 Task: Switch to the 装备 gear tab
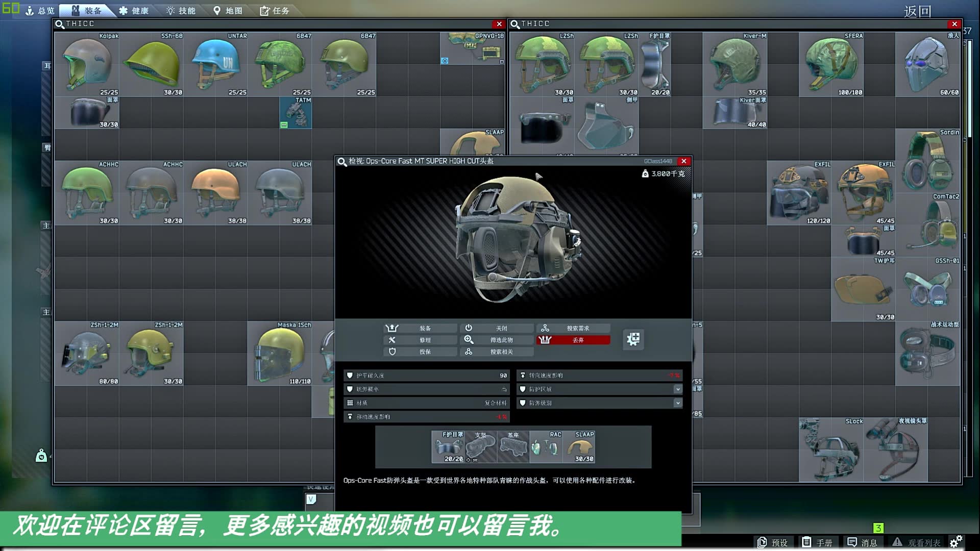pos(87,10)
